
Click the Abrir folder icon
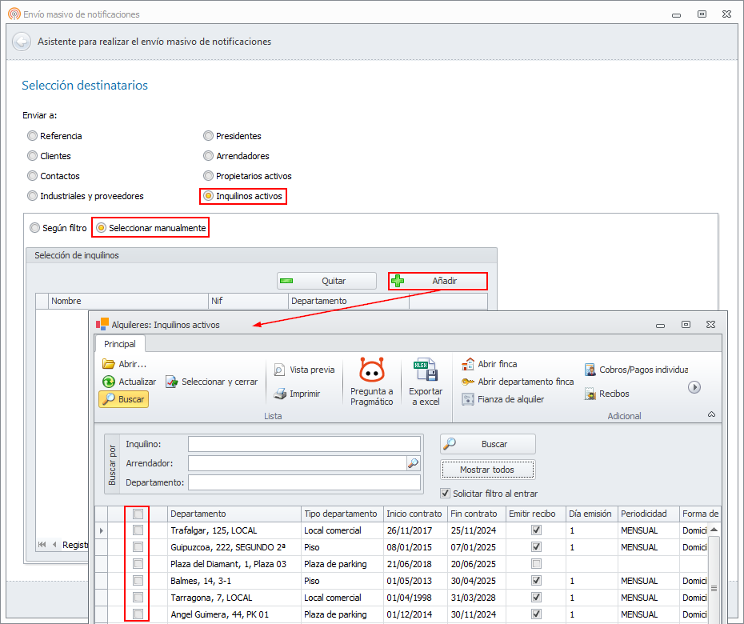109,364
